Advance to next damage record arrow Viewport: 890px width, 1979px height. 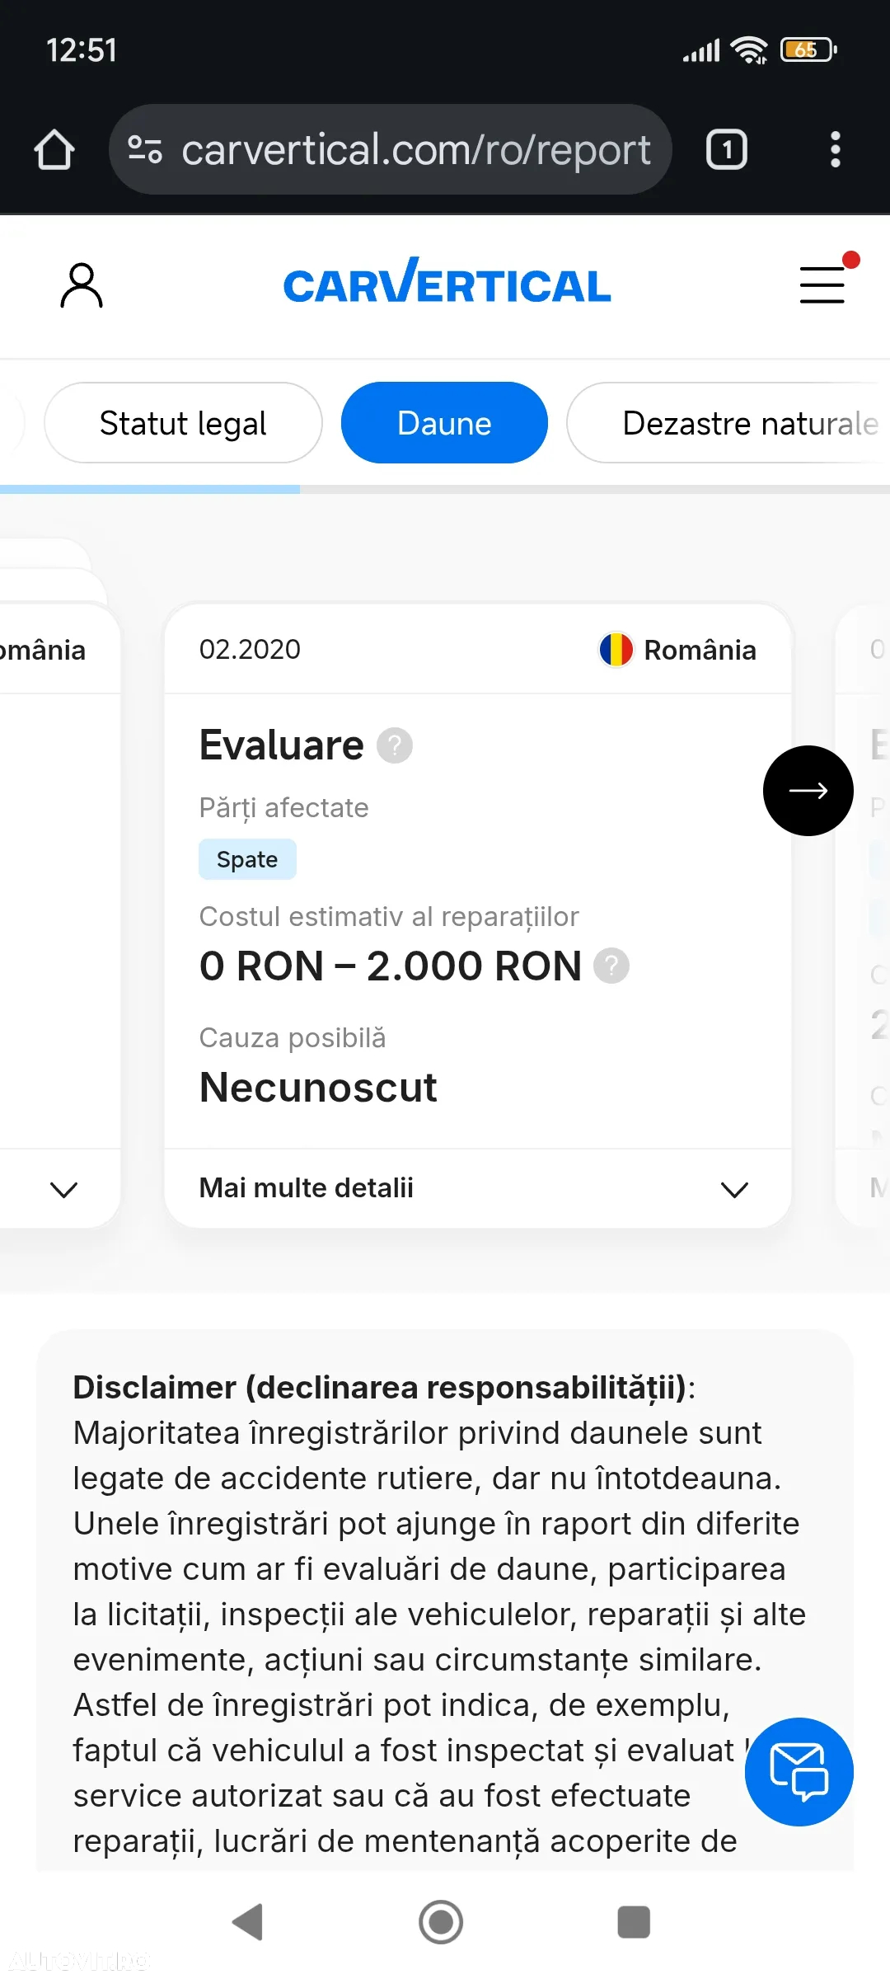point(808,790)
